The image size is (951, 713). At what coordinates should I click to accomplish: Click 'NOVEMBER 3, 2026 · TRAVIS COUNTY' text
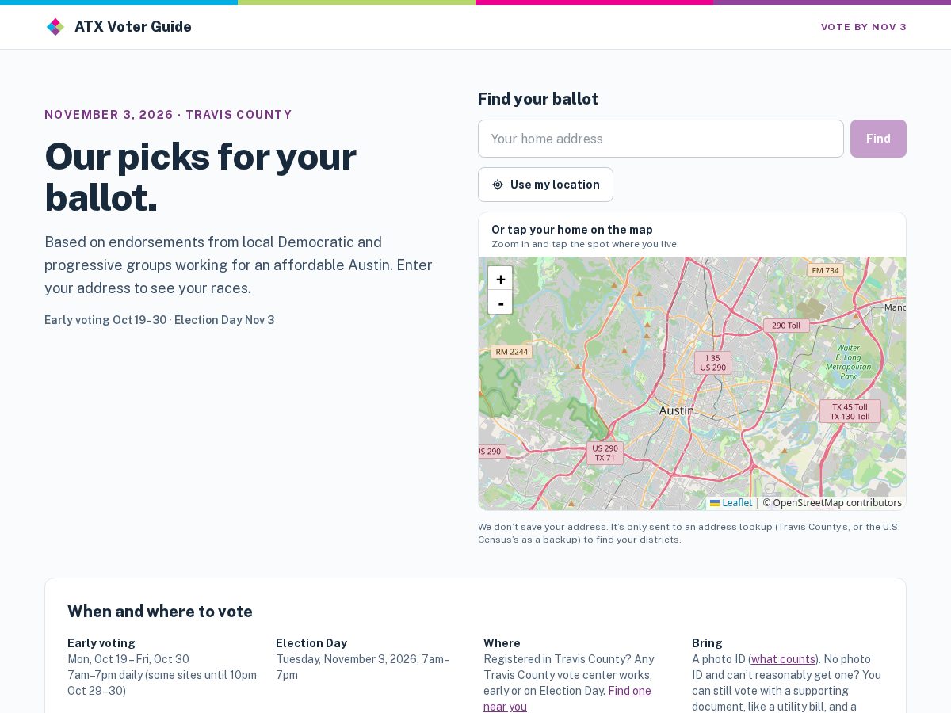click(x=168, y=115)
